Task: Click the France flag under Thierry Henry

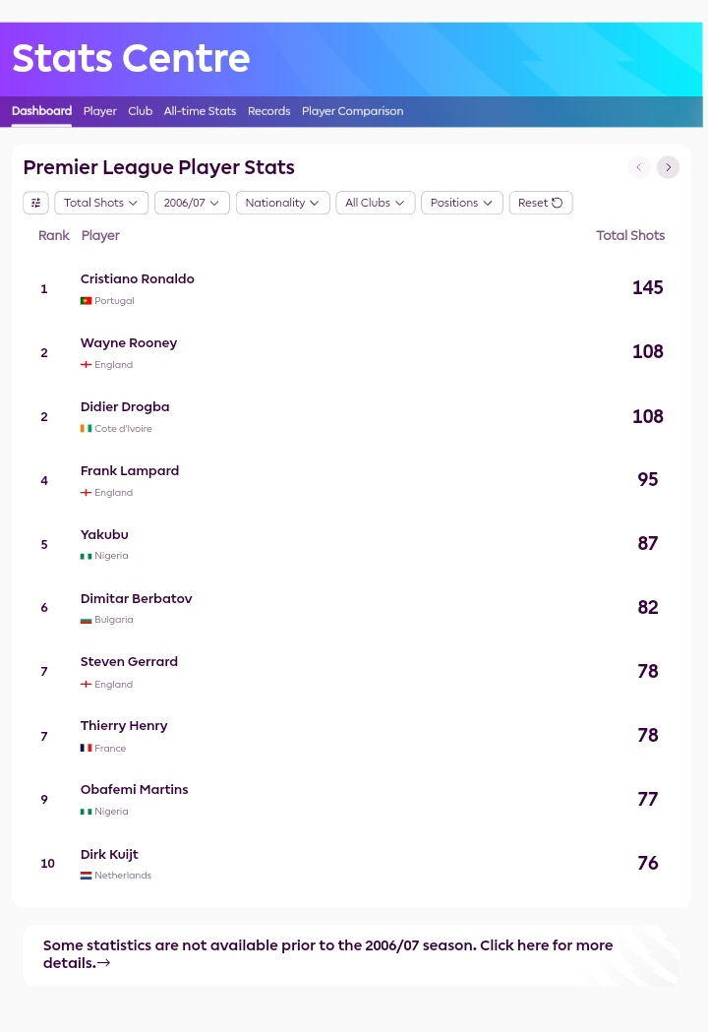Action: click(x=87, y=749)
